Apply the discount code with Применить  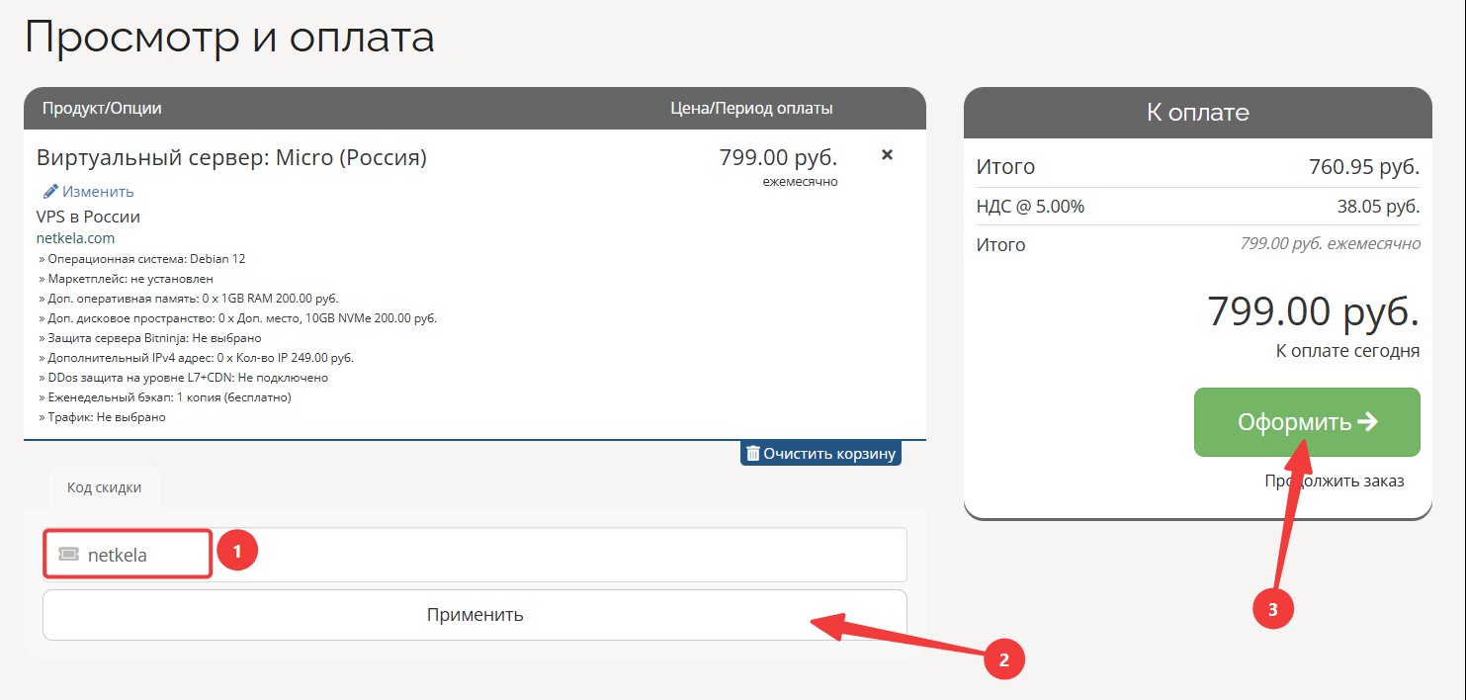click(x=474, y=615)
